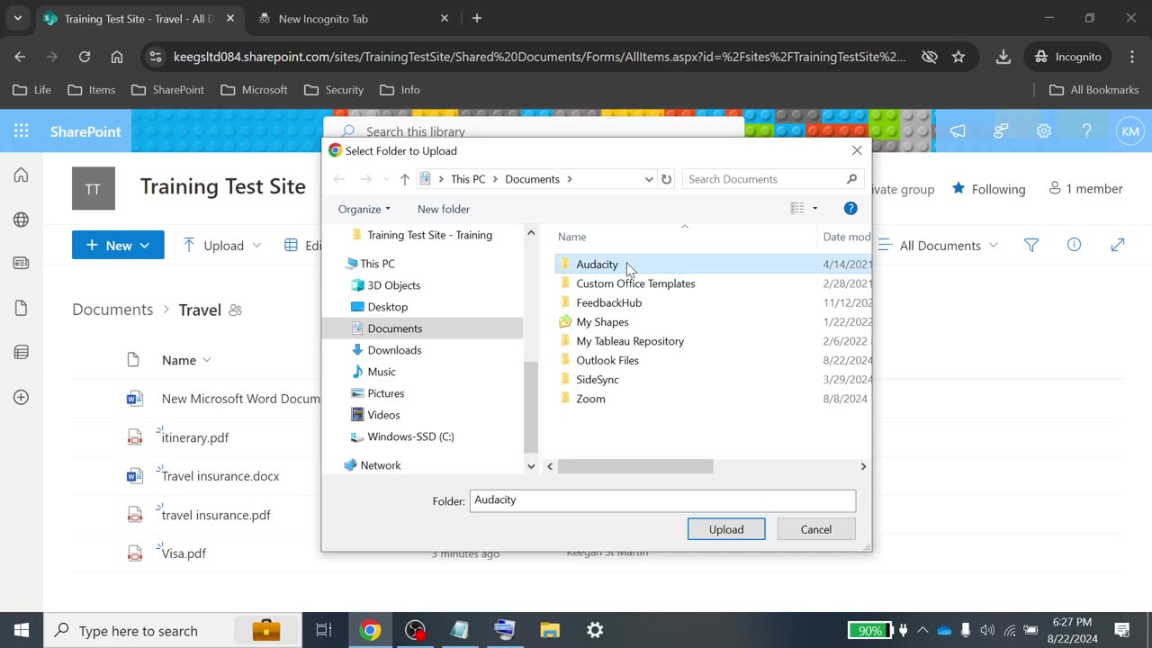The height and width of the screenshot is (648, 1152).
Task: Open recent locations dropdown arrow in dialog
Action: [x=386, y=179]
